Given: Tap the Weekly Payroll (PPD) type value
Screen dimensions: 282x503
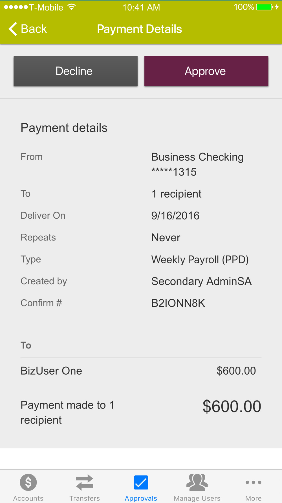Looking at the screenshot, I should click(200, 259).
